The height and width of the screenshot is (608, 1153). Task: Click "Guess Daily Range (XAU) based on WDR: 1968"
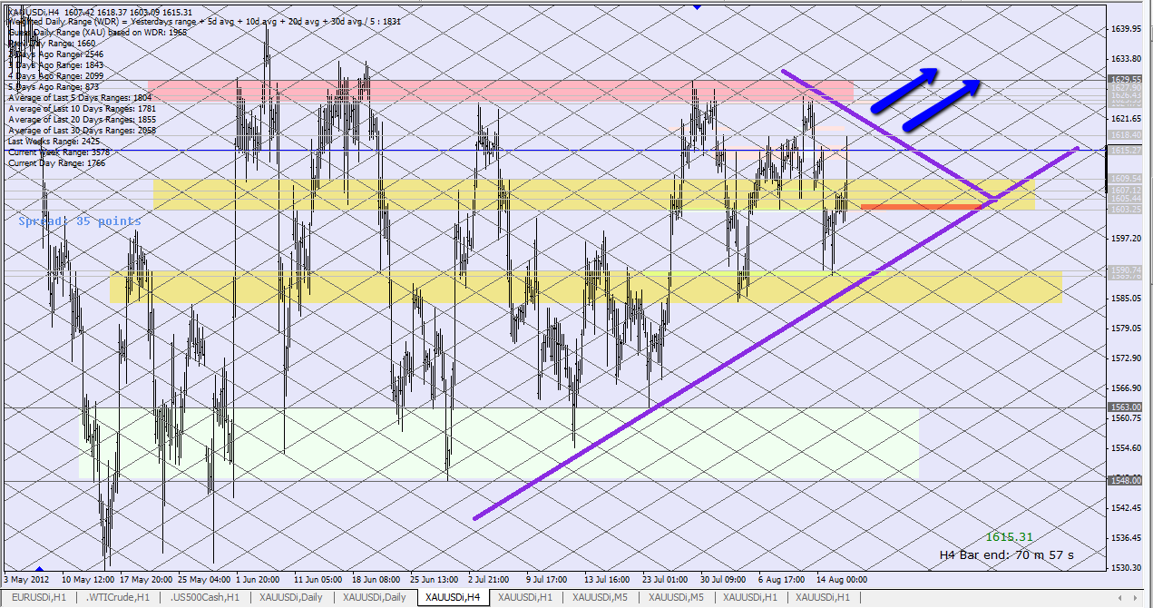click(97, 33)
